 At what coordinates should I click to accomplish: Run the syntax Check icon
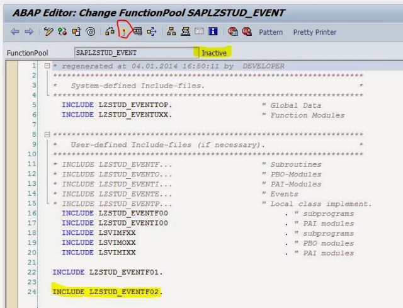[x=110, y=31]
